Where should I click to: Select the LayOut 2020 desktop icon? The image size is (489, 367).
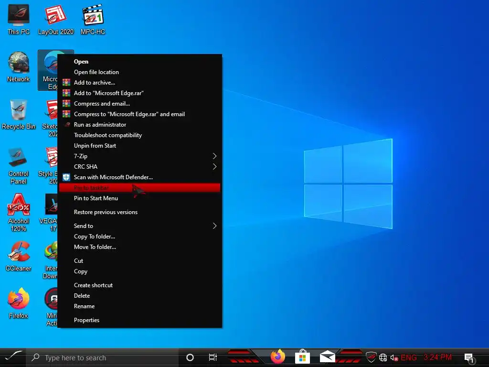[55, 20]
